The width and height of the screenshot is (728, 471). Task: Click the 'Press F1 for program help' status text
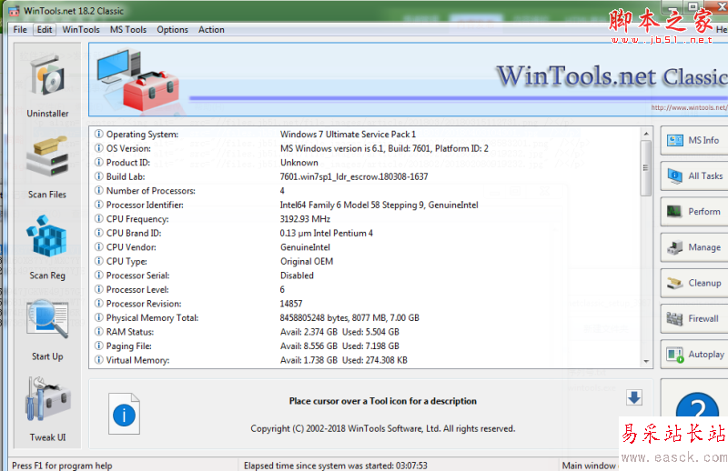[x=62, y=466]
